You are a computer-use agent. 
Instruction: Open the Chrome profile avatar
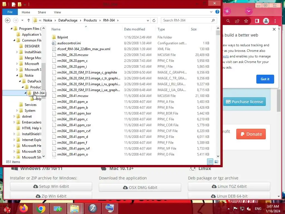[x=266, y=21]
